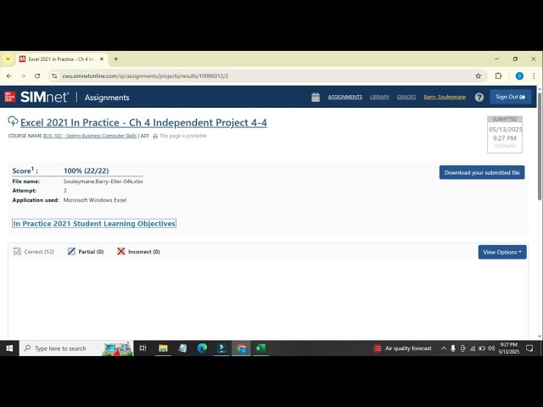Bookmark this page with the star icon
Viewport: 543px width, 407px height.
pyautogui.click(x=479, y=76)
